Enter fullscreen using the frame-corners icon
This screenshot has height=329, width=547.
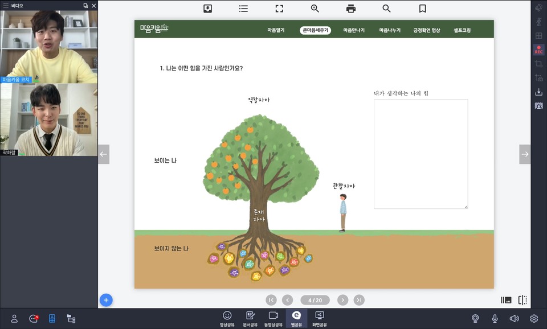tap(279, 9)
